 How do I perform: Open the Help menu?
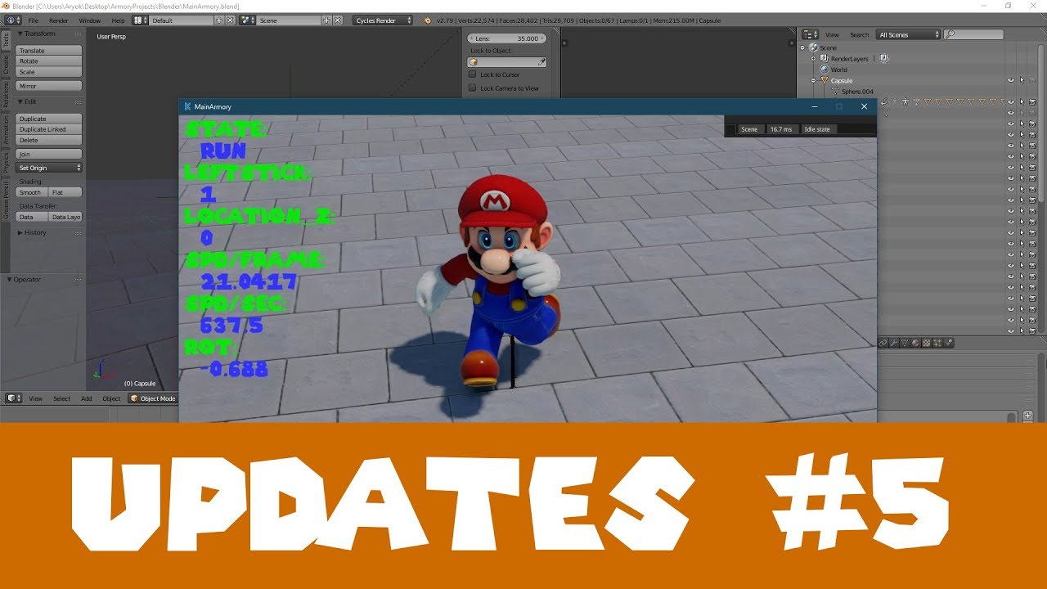pos(118,20)
